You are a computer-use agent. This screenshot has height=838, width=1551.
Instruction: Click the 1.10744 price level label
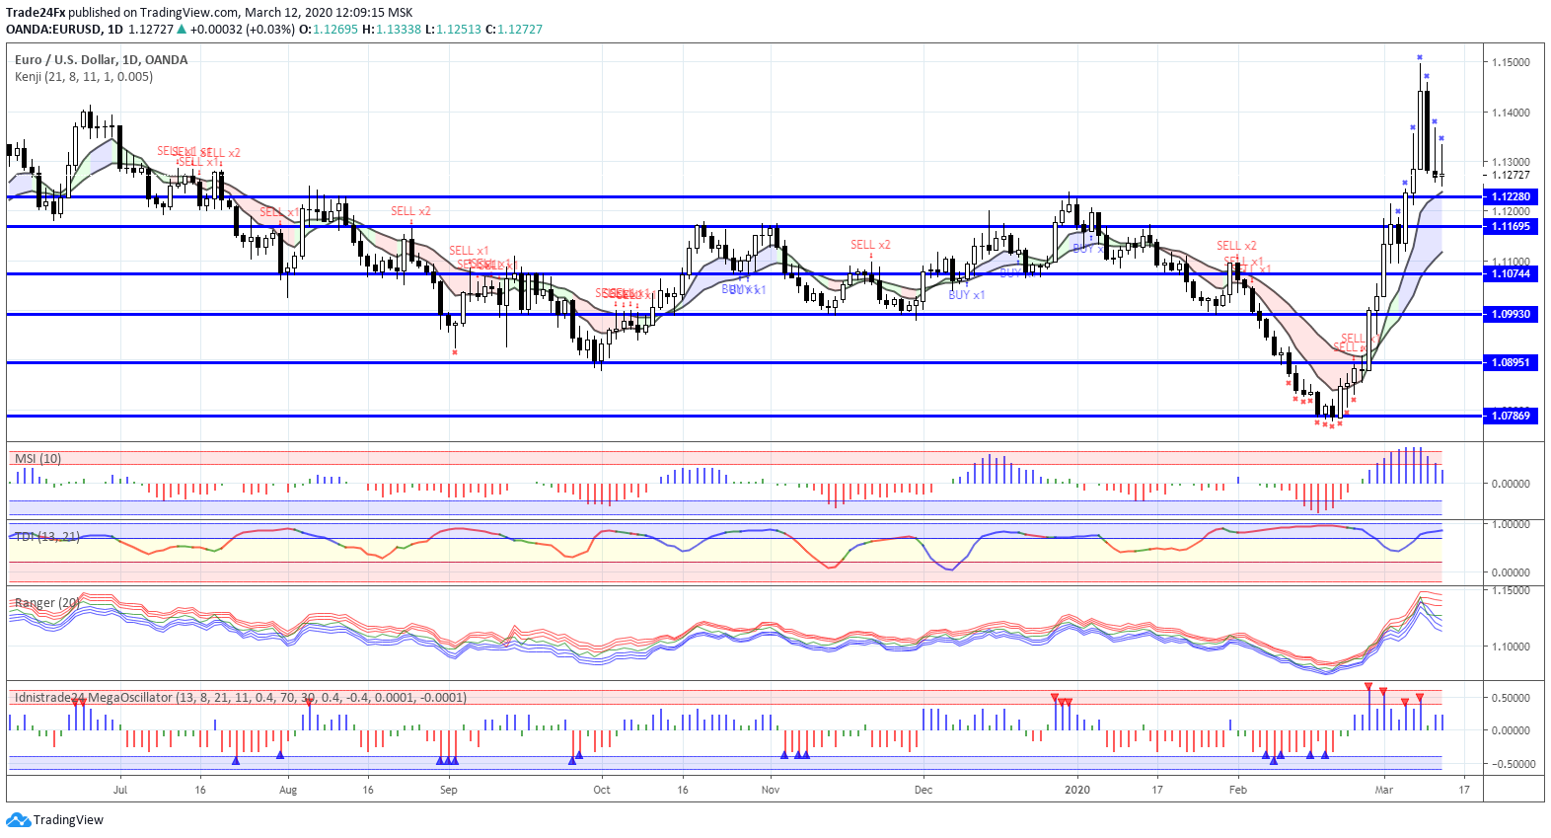tap(1510, 274)
